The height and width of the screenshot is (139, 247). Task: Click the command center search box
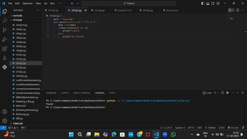[x=129, y=3]
